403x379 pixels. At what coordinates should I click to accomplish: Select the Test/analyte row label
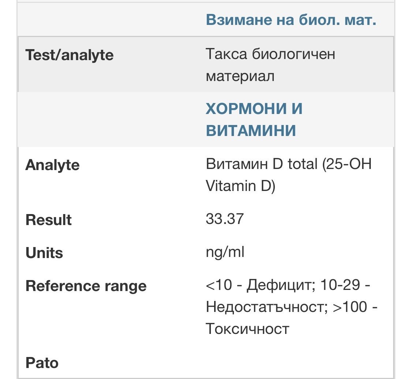[69, 55]
